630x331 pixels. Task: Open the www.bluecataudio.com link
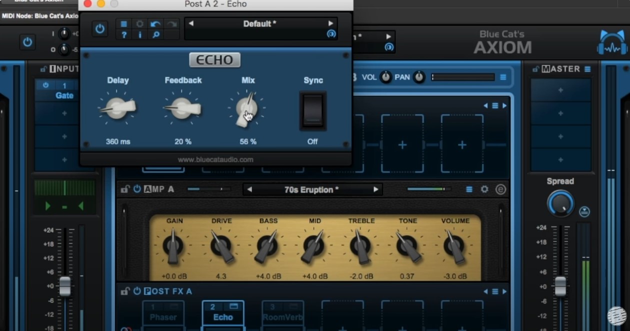click(x=215, y=159)
